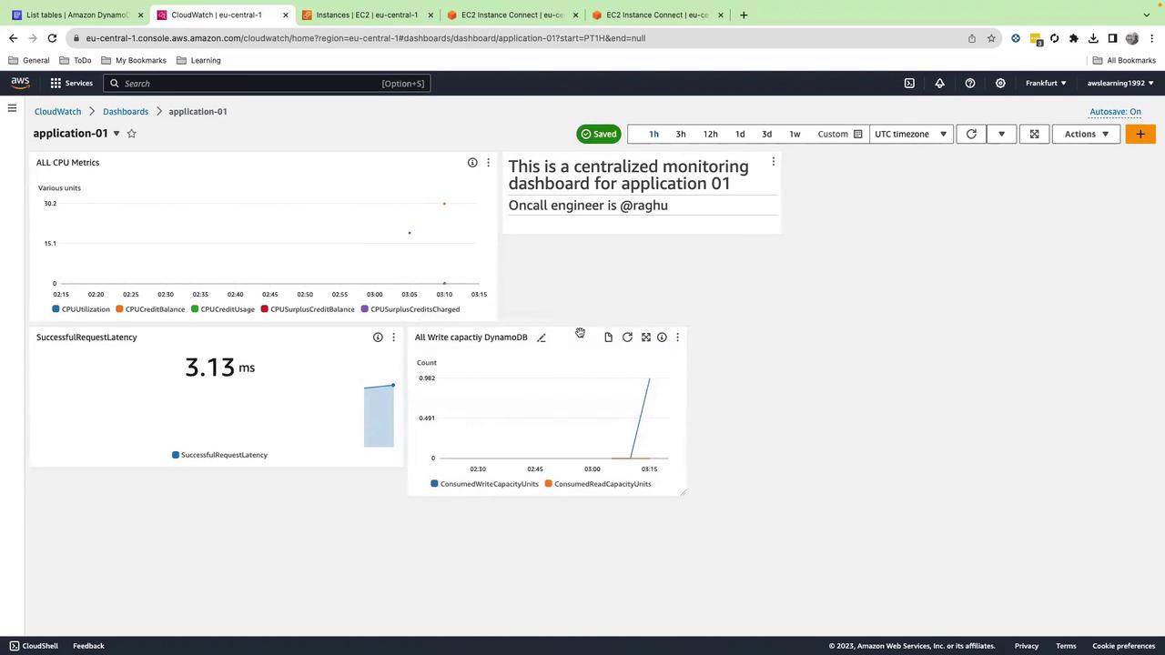Toggle ConsumedReadCapacityUnits orange legend swatch
Viewport: 1165px width, 655px height.
549,484
